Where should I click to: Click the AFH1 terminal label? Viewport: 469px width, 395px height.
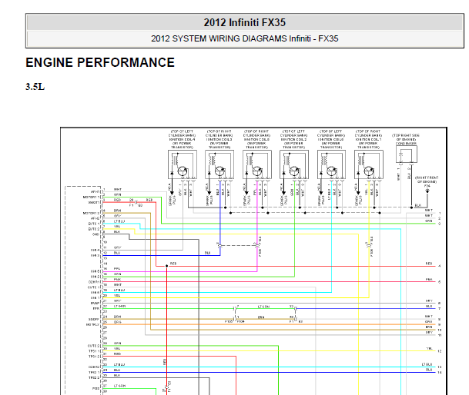tap(95, 191)
